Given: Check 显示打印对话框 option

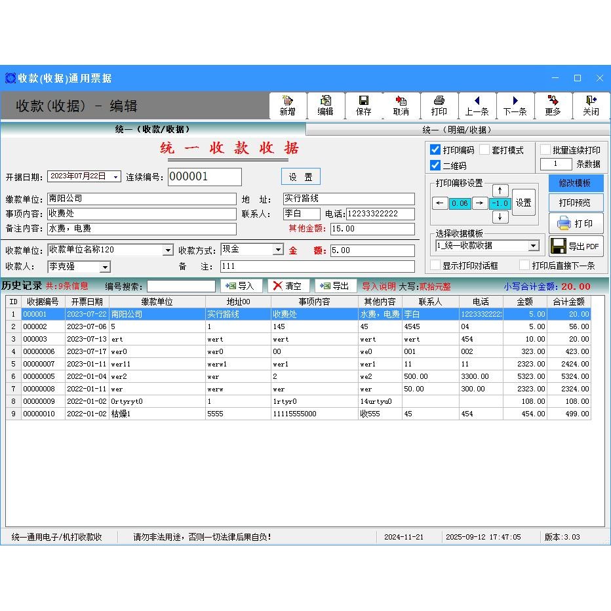Looking at the screenshot, I should coord(434,265).
